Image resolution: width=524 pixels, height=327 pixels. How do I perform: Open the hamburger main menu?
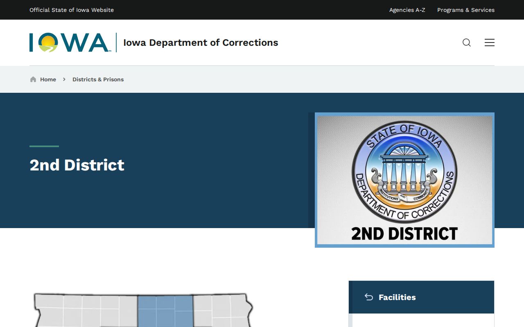point(490,43)
